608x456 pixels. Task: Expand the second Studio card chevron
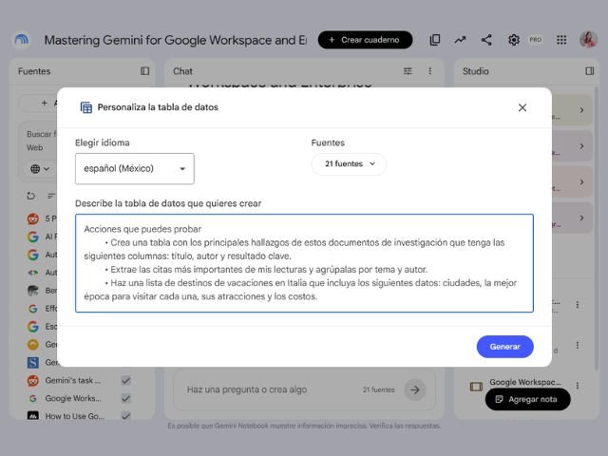[x=581, y=146]
